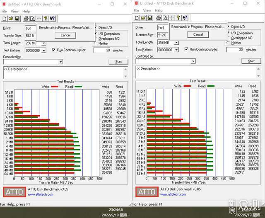Click minutes value field in left window
The width and height of the screenshot is (265, 218).
point(102,50)
